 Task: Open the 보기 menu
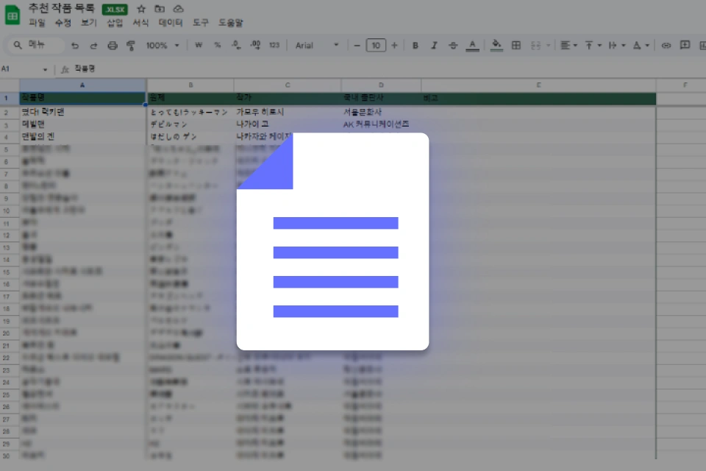(x=89, y=23)
